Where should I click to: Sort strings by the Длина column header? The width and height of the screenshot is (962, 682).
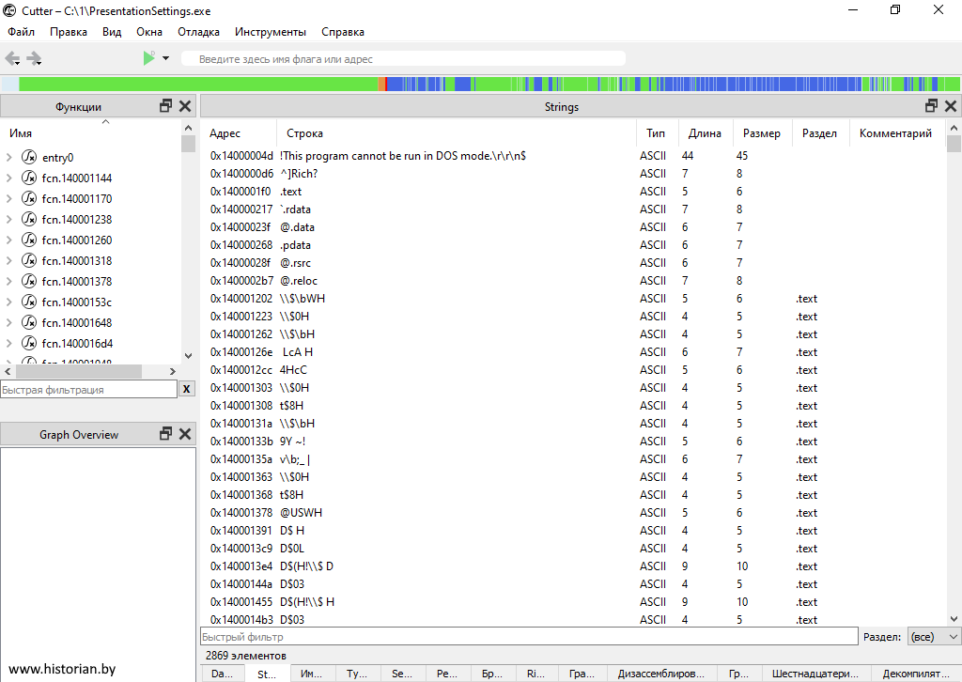705,133
